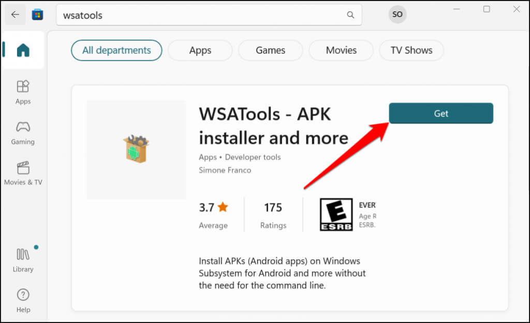Click the search magnifier icon
The image size is (530, 323).
point(350,15)
